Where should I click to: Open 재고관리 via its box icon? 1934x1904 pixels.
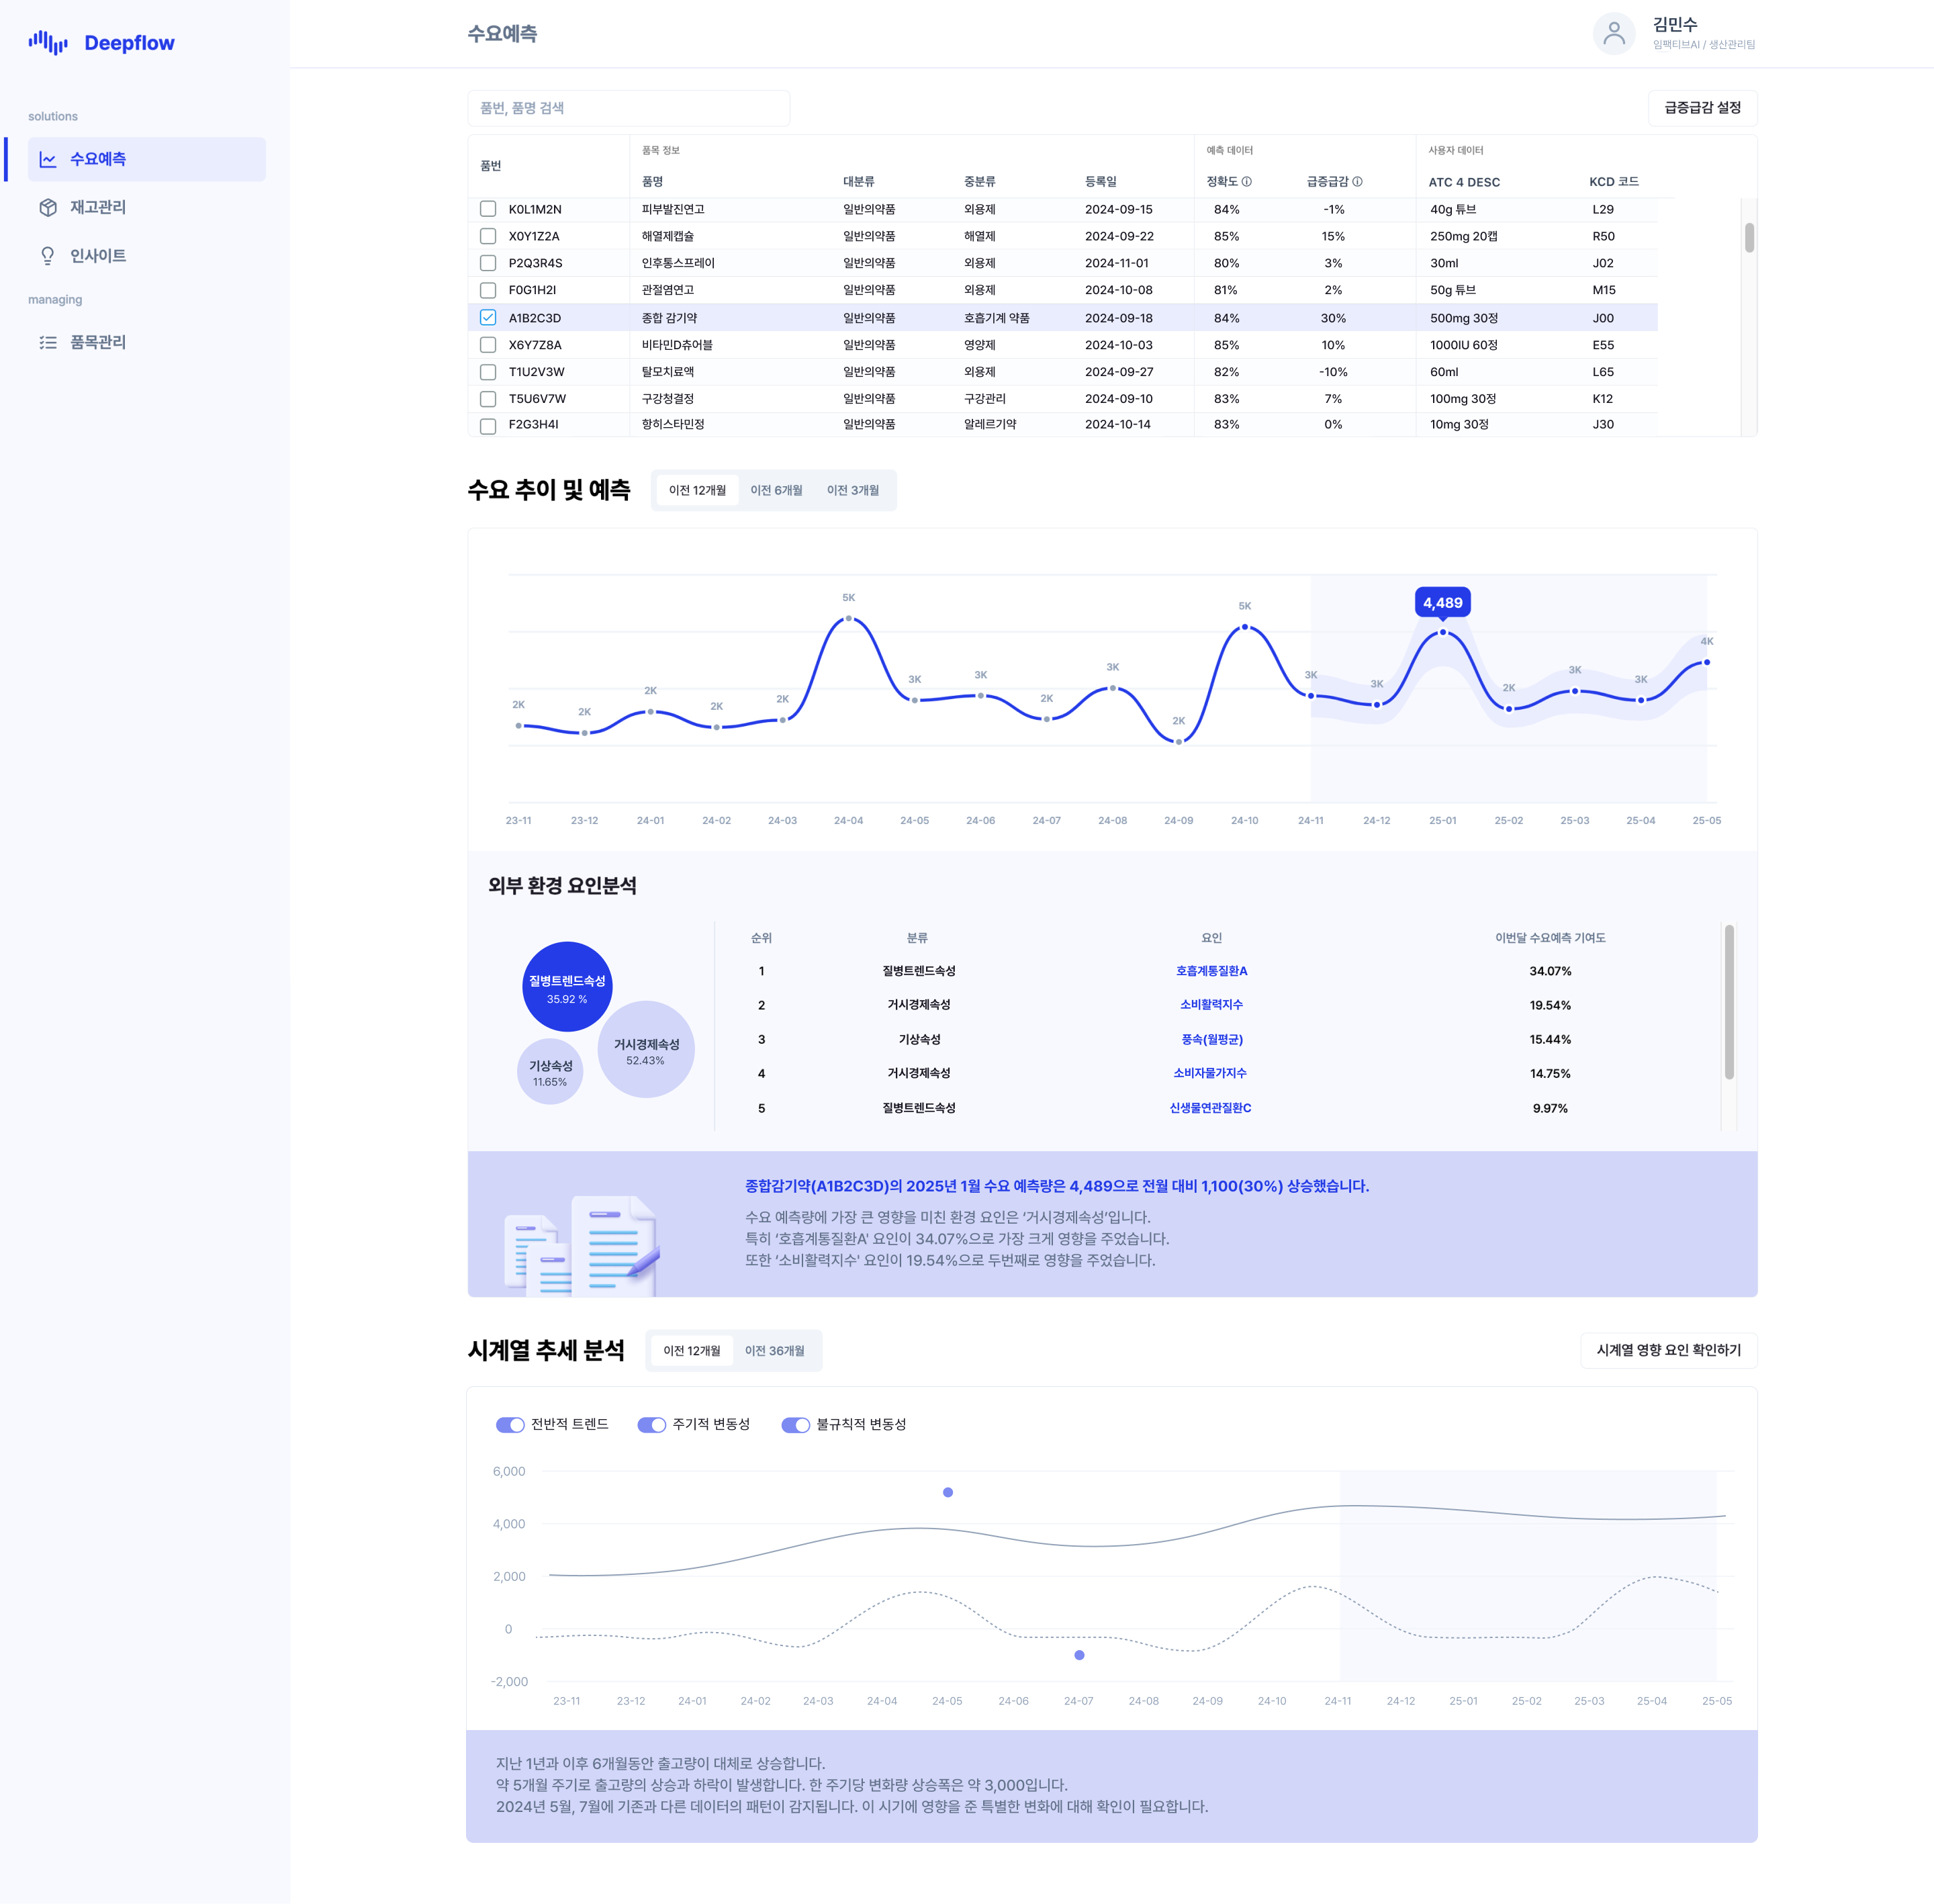click(x=48, y=208)
